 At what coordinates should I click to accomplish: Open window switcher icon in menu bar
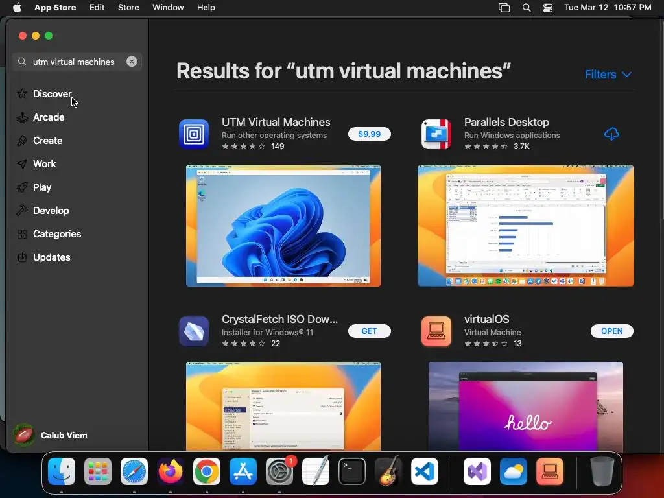coord(504,8)
